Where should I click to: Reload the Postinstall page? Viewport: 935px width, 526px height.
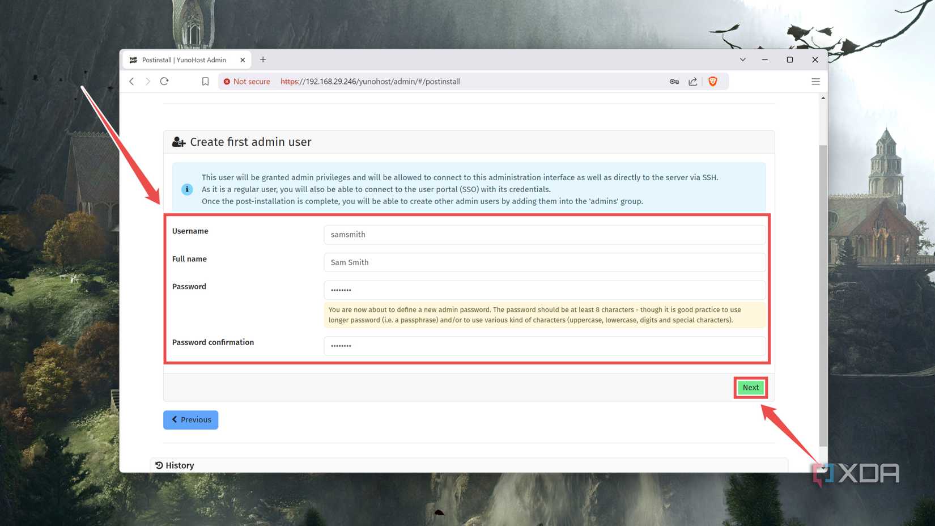coord(164,81)
